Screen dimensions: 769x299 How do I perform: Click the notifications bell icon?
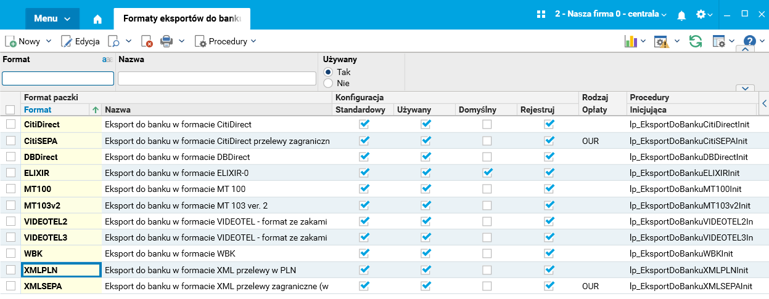click(x=681, y=14)
